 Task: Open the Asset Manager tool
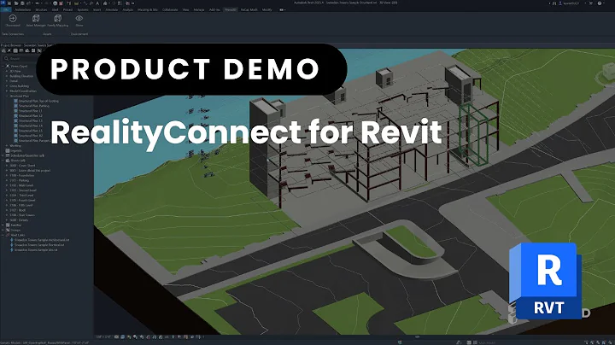(36, 20)
